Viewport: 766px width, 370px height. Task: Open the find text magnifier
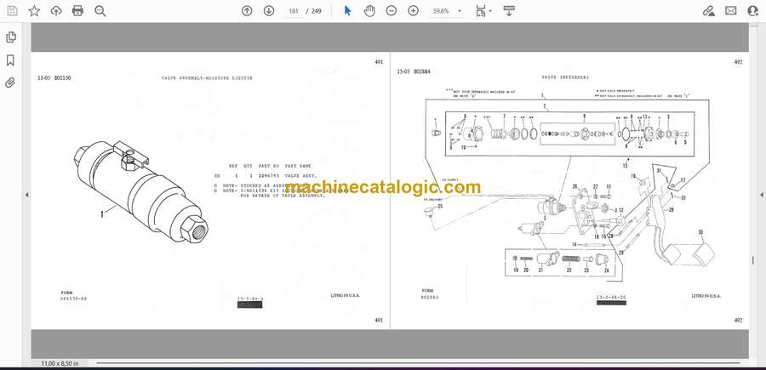pos(100,11)
